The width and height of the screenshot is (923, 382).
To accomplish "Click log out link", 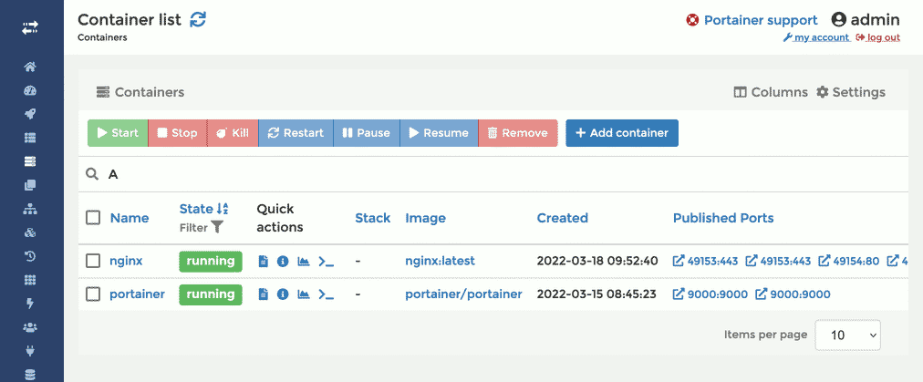I will (x=877, y=37).
